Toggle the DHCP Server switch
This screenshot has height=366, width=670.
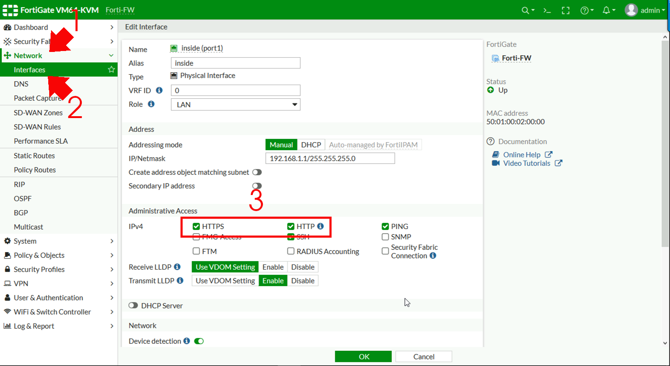click(x=133, y=306)
